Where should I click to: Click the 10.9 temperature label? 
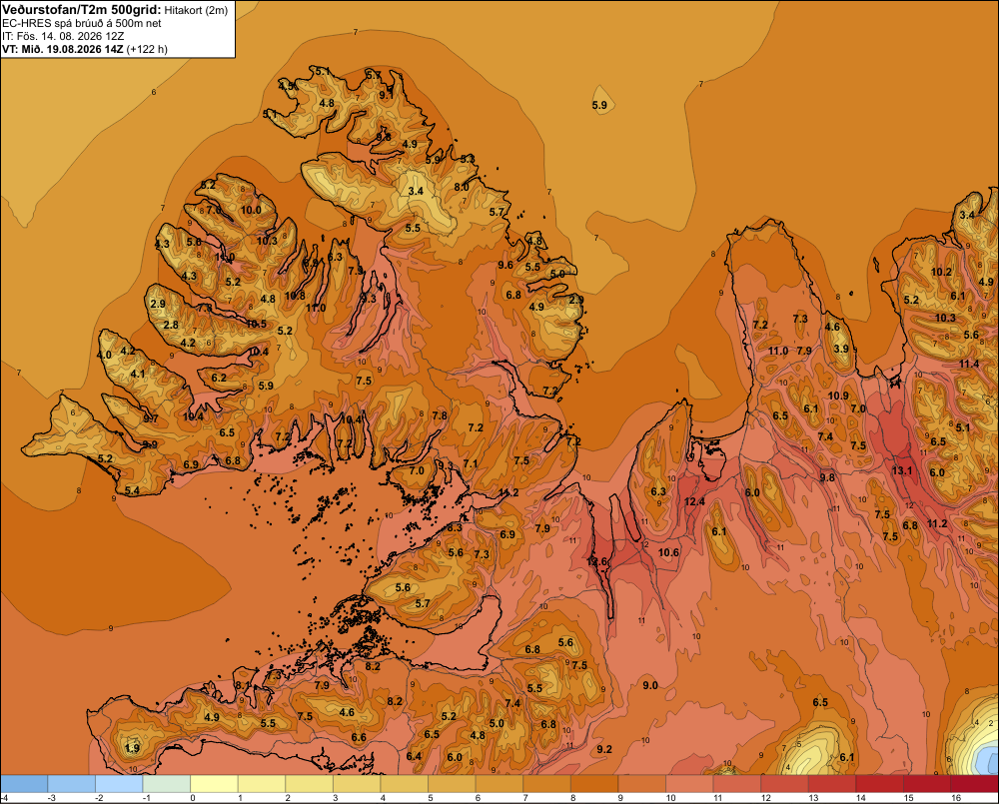(x=838, y=396)
